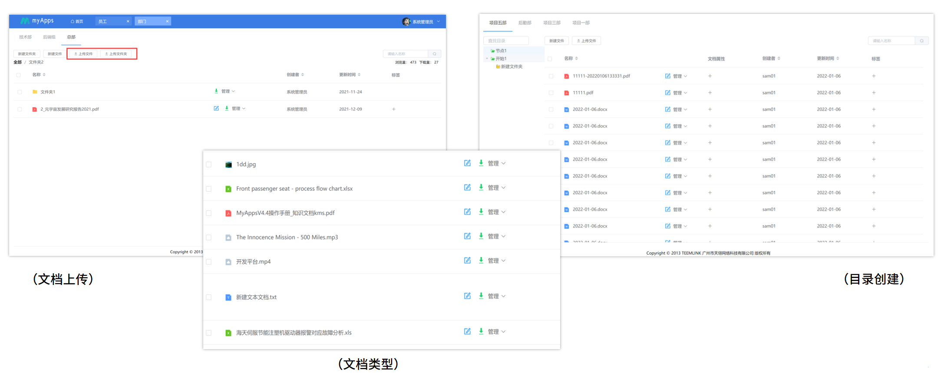The image size is (941, 373).
Task: Open the 系统管理员 user menu
Action: click(x=421, y=22)
